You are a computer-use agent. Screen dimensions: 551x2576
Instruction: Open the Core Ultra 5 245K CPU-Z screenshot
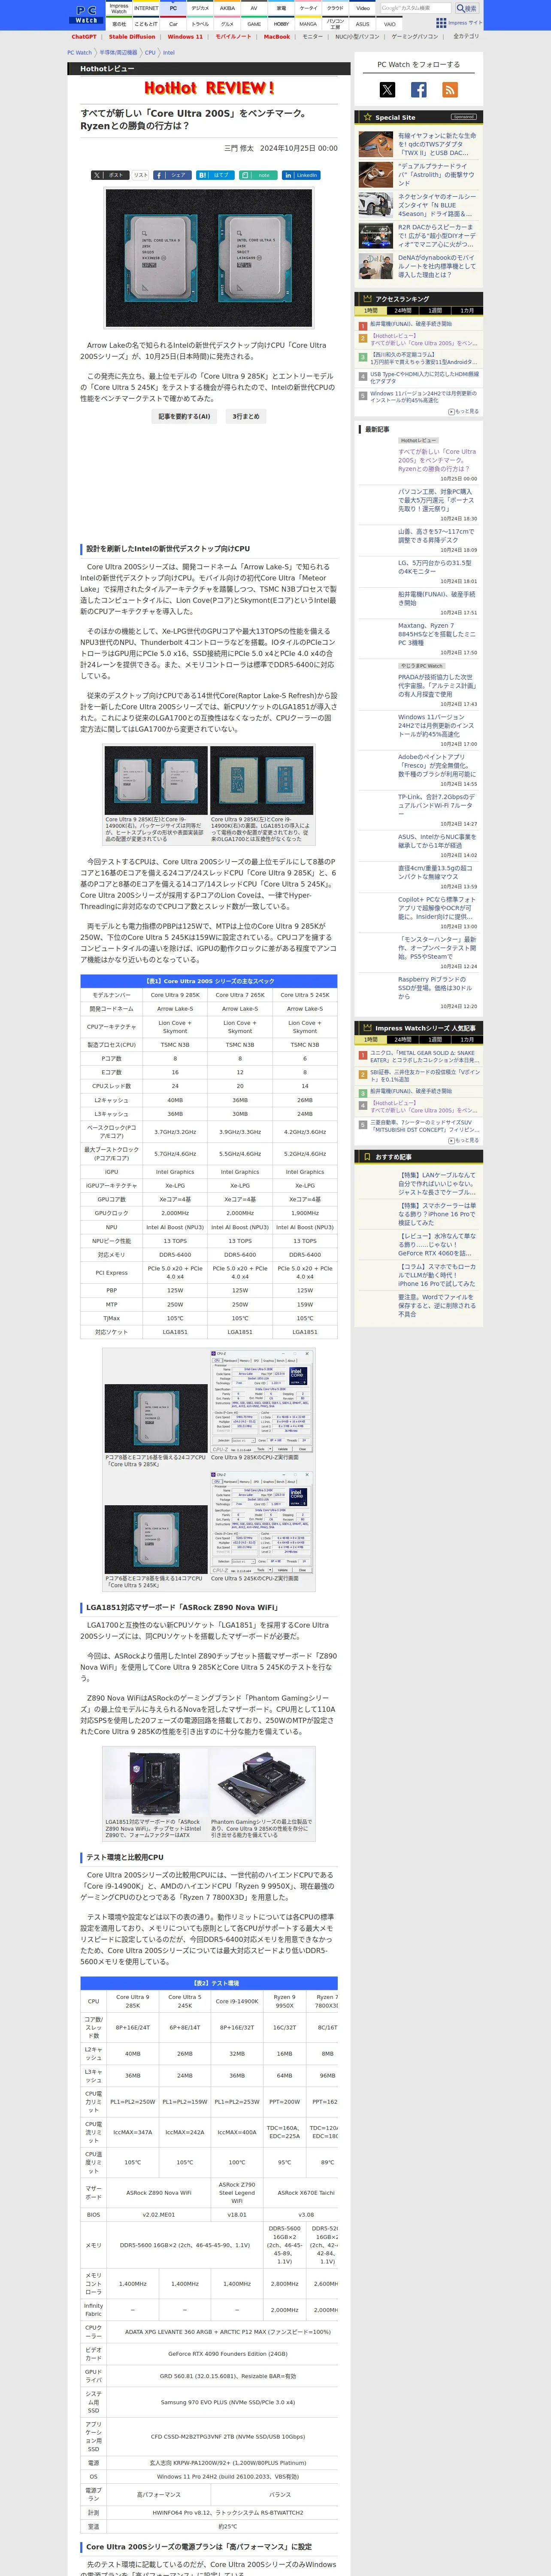[x=262, y=1522]
